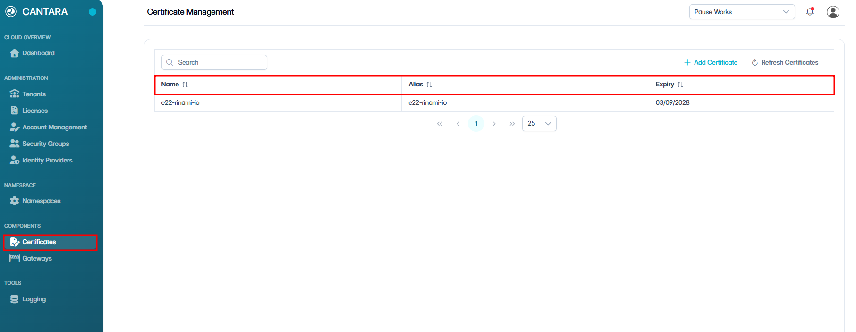Viewport: 856px width, 332px height.
Task: Click the search magnifier icon
Action: (x=170, y=62)
